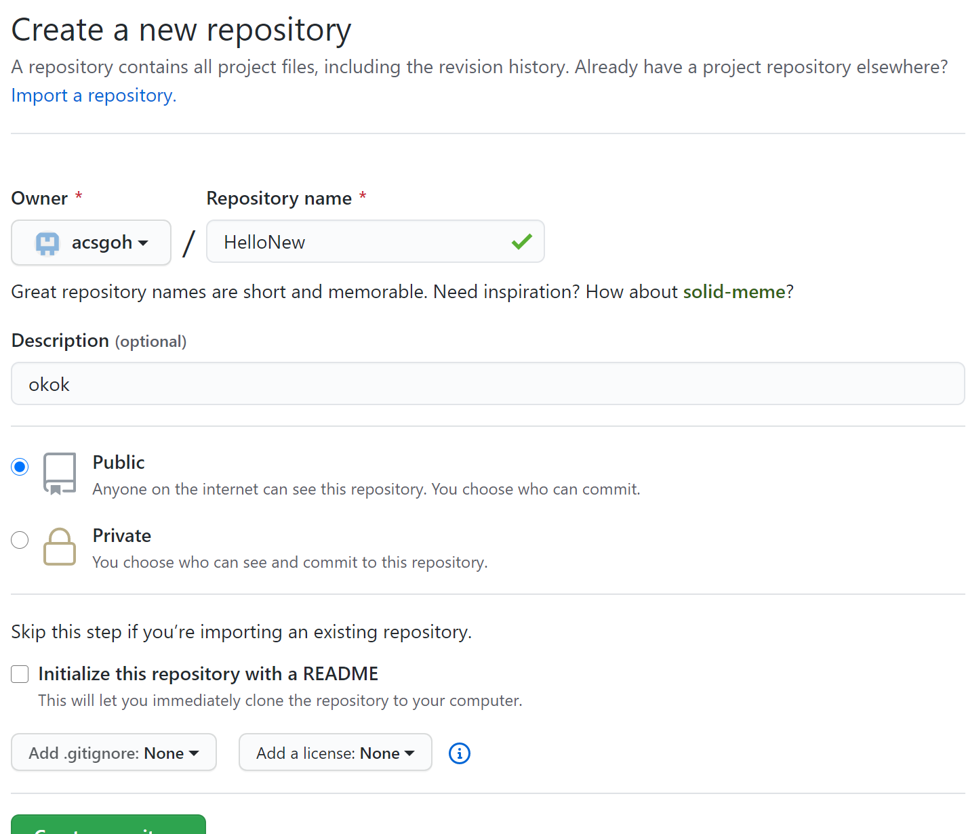Click the Description (optional) label
Viewport: 966px width, 834px height.
(99, 341)
